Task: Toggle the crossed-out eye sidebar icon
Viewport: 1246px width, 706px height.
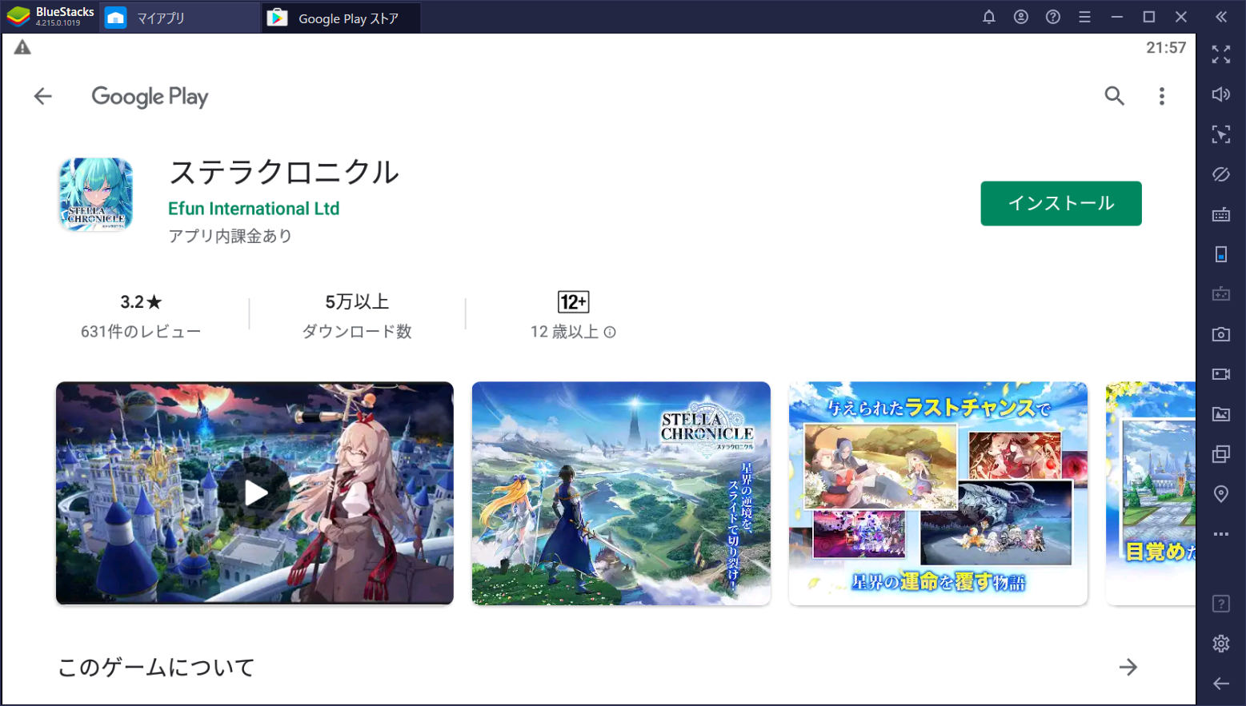Action: 1221,174
